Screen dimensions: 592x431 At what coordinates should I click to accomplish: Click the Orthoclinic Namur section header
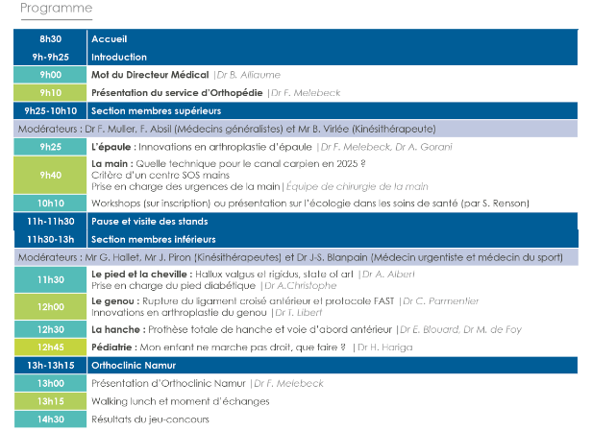(296, 366)
